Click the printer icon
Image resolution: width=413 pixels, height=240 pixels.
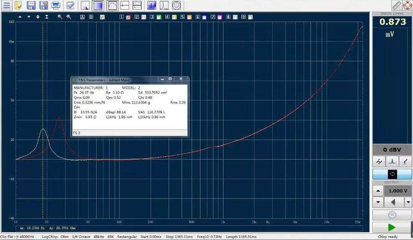coord(56,5)
